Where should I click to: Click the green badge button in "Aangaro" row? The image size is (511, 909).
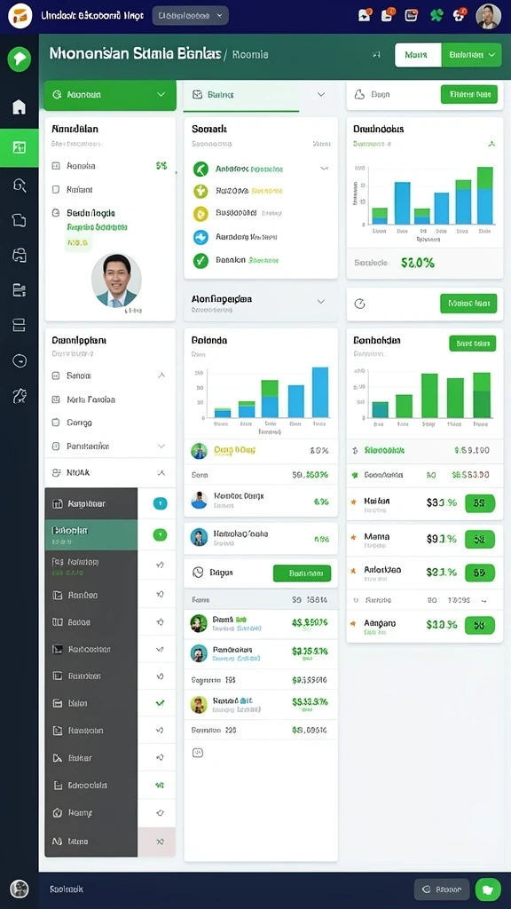pyautogui.click(x=480, y=625)
